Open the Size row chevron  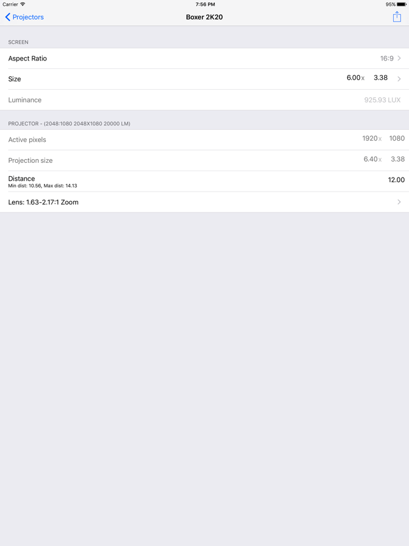click(399, 79)
